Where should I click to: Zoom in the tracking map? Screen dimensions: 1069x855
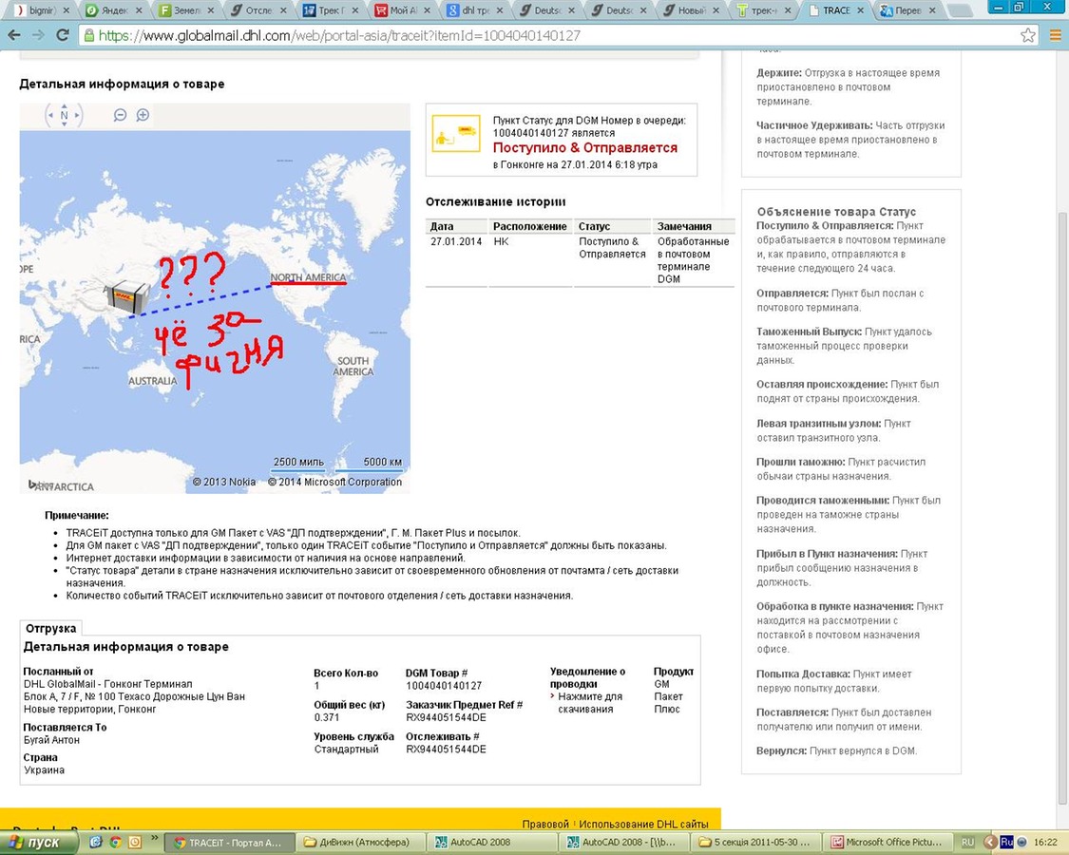(x=143, y=115)
